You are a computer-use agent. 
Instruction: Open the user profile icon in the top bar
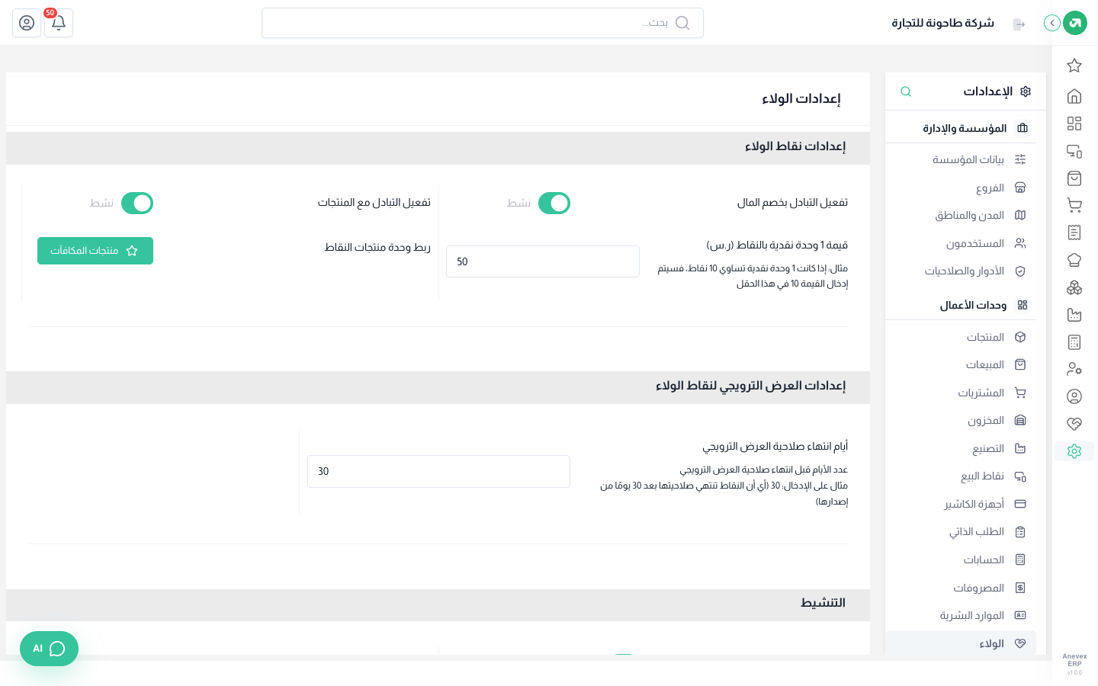coord(27,23)
